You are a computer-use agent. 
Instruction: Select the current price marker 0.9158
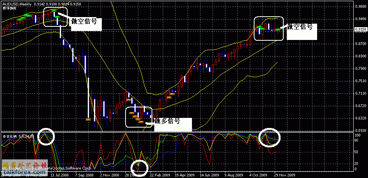361,29
